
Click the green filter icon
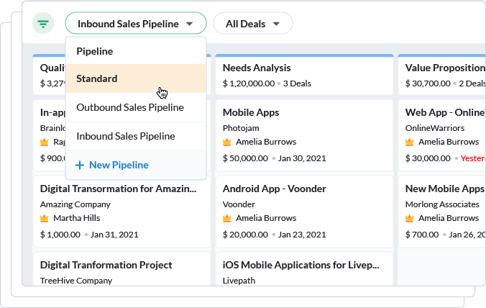coord(44,24)
